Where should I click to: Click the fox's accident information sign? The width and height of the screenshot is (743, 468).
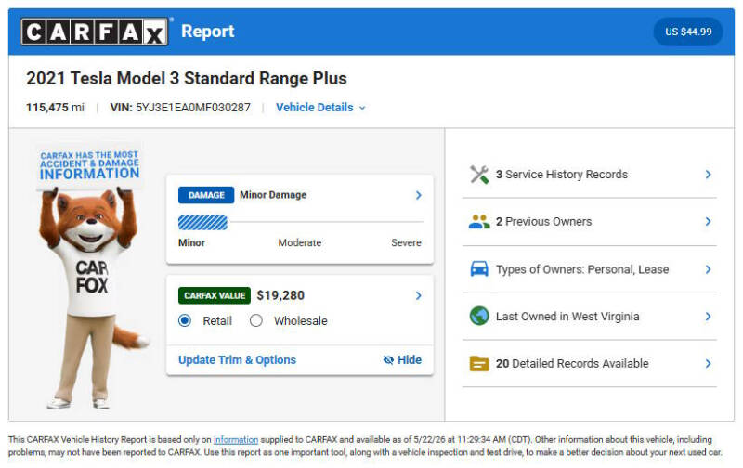coord(89,166)
